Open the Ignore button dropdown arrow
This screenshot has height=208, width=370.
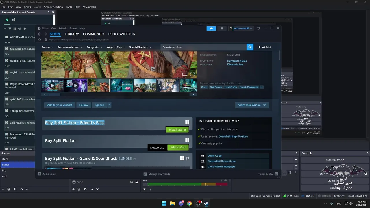(109, 105)
